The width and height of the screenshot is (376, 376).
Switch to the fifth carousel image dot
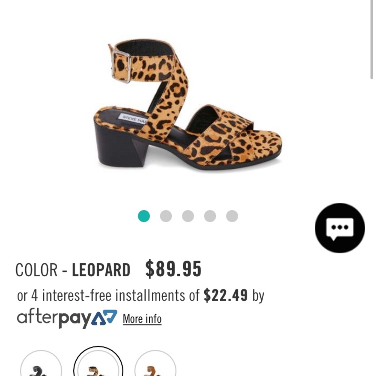click(x=232, y=216)
